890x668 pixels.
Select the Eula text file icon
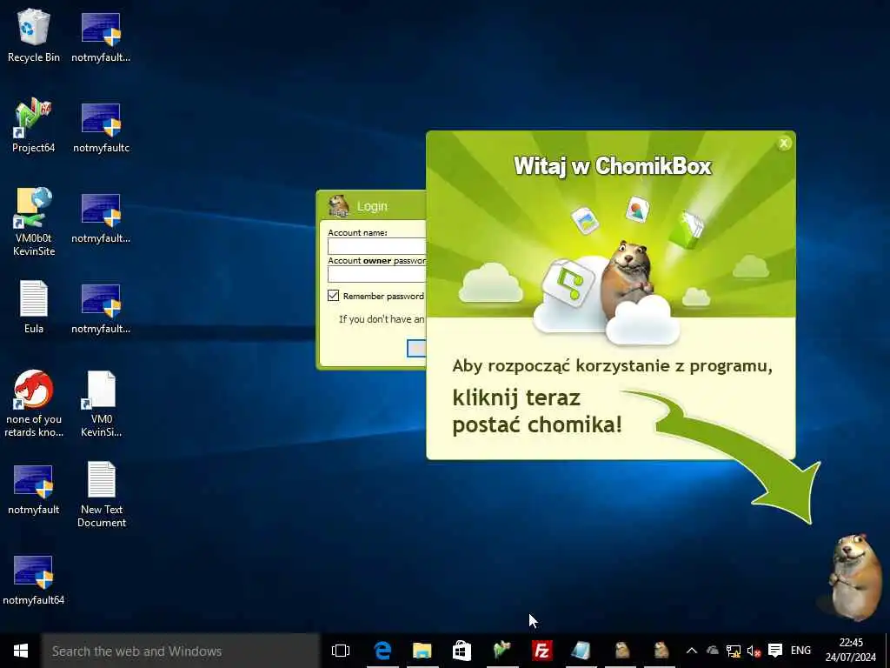coord(34,307)
